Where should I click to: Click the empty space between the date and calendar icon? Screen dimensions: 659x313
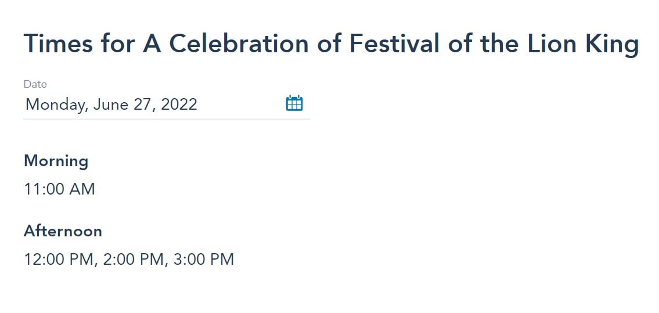pos(242,104)
